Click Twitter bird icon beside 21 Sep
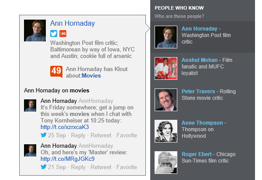This screenshot has height=180, width=262. click(x=44, y=167)
